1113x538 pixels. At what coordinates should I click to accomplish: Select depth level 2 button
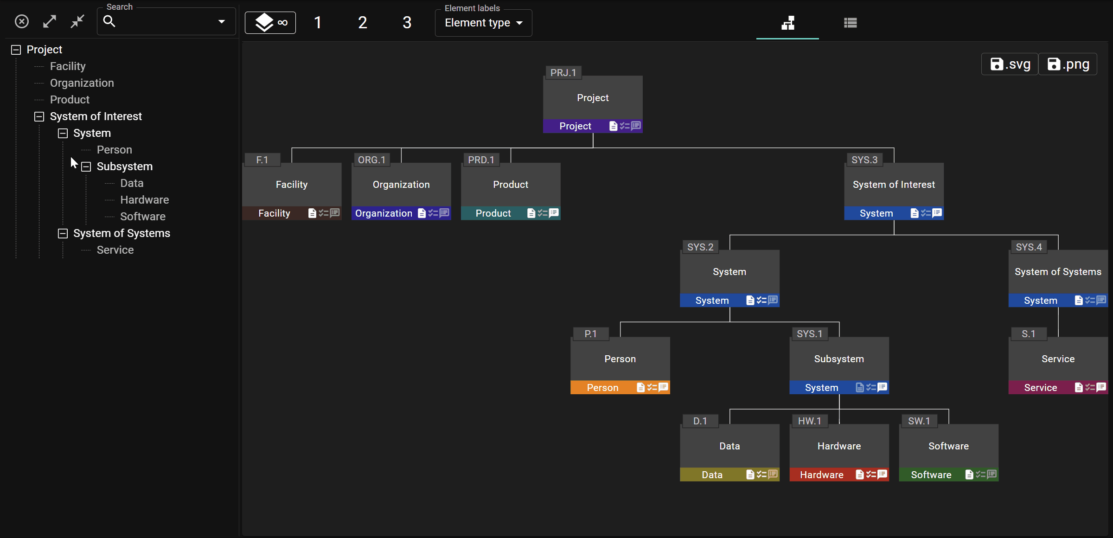tap(363, 22)
